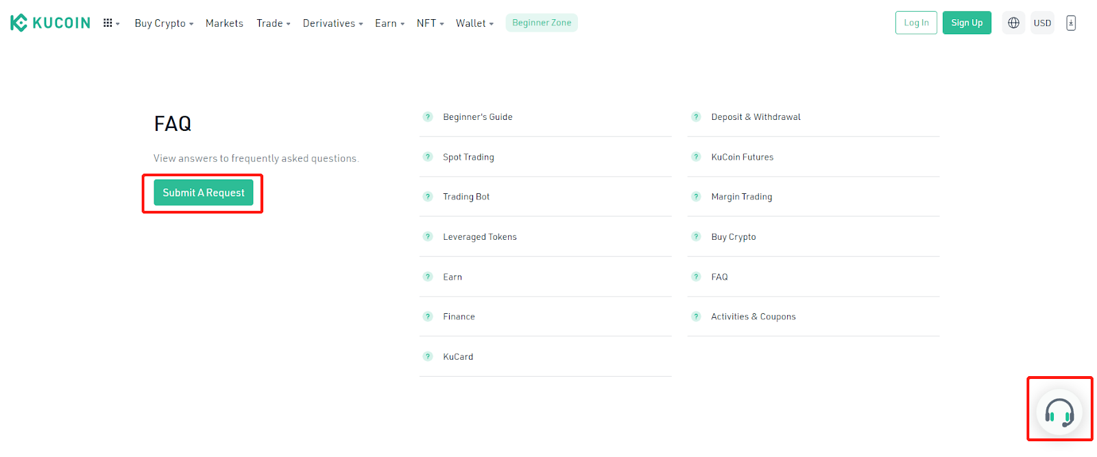This screenshot has height=457, width=1097.
Task: Click the question icon beside Finance
Action: coord(428,317)
